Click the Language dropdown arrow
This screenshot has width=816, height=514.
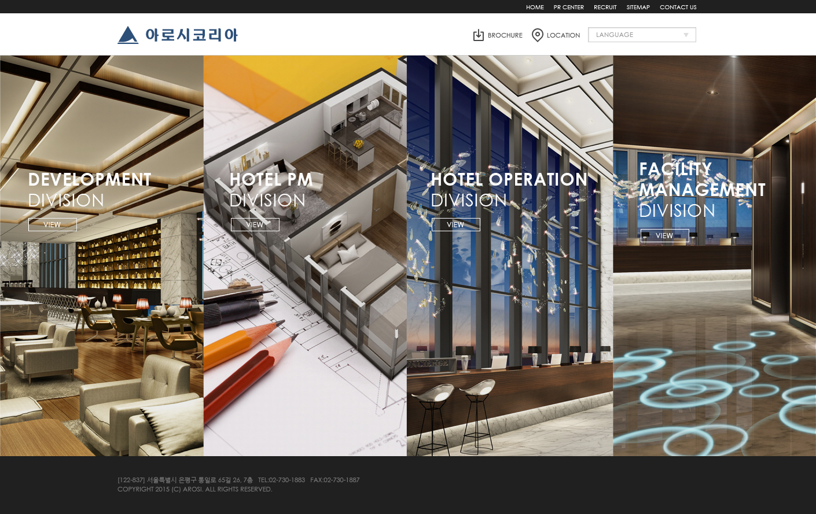point(686,35)
